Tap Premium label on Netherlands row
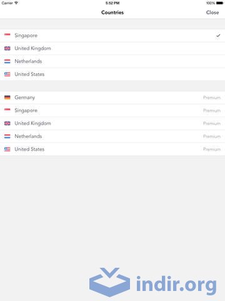Image resolution: width=225 pixels, height=301 pixels. pos(212,137)
